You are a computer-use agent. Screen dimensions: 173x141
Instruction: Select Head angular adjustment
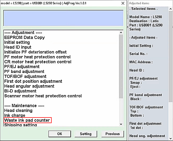pos(29,86)
